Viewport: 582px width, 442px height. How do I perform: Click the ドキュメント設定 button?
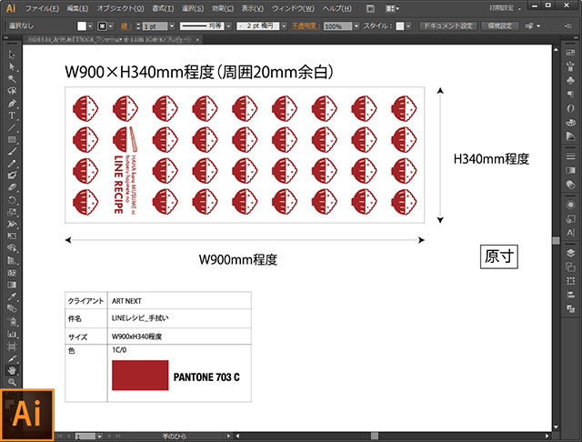click(447, 26)
